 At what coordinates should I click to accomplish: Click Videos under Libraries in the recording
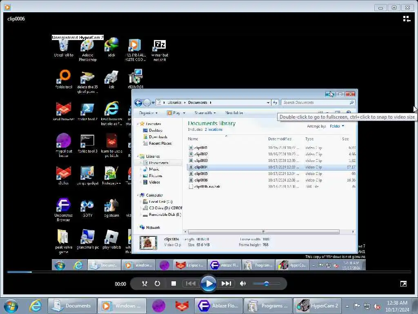tap(154, 182)
